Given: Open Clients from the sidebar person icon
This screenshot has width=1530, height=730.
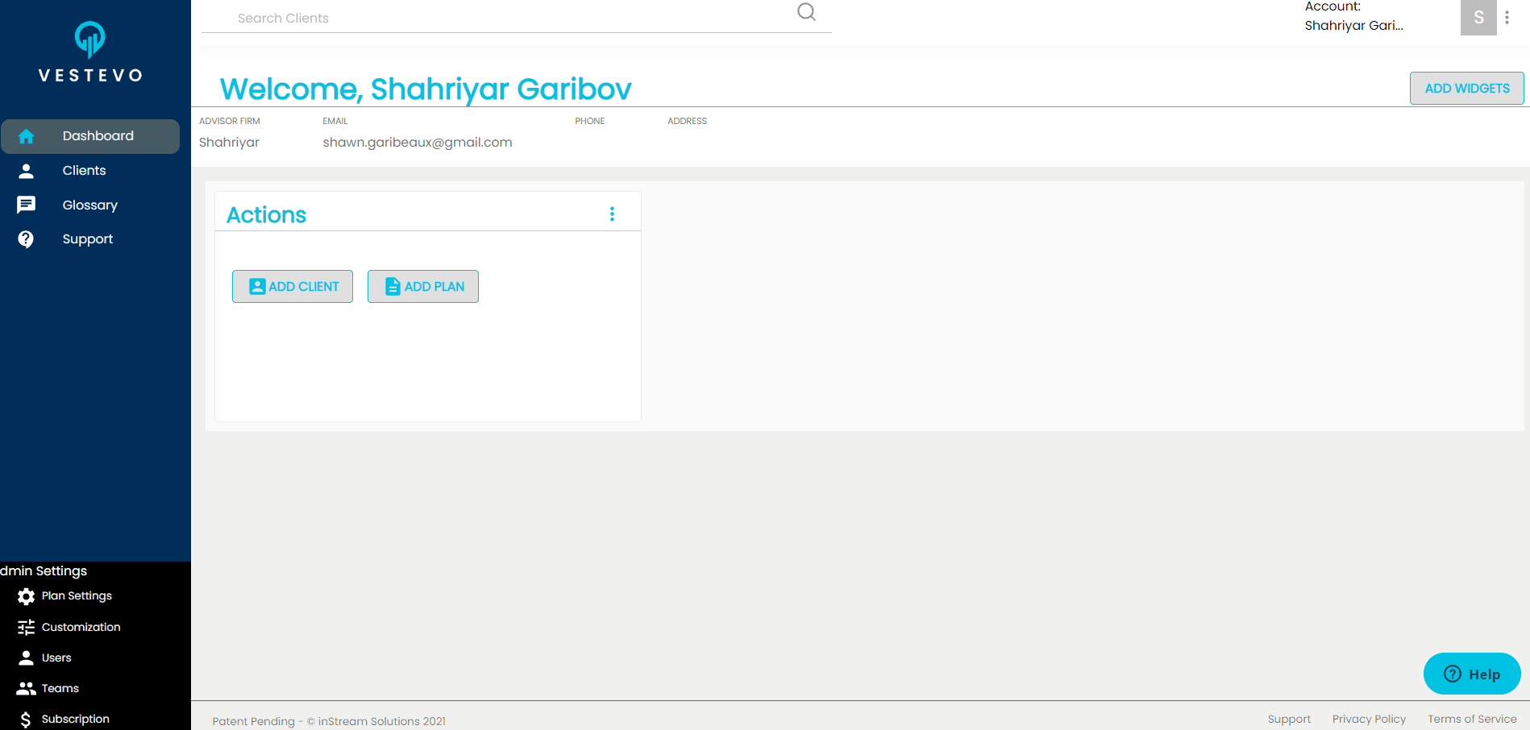Looking at the screenshot, I should [x=26, y=170].
